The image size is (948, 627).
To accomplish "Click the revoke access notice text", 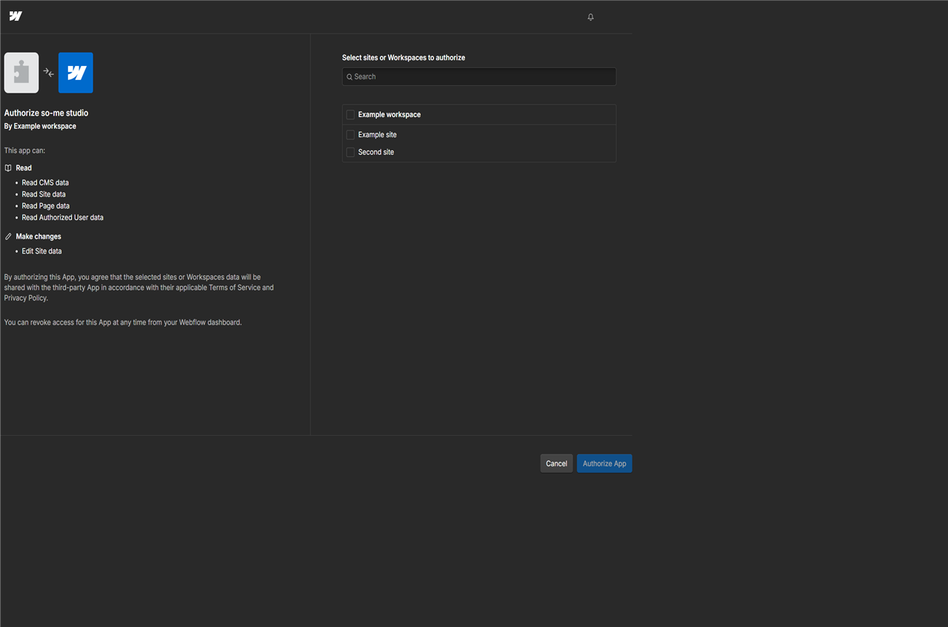I will click(x=123, y=322).
